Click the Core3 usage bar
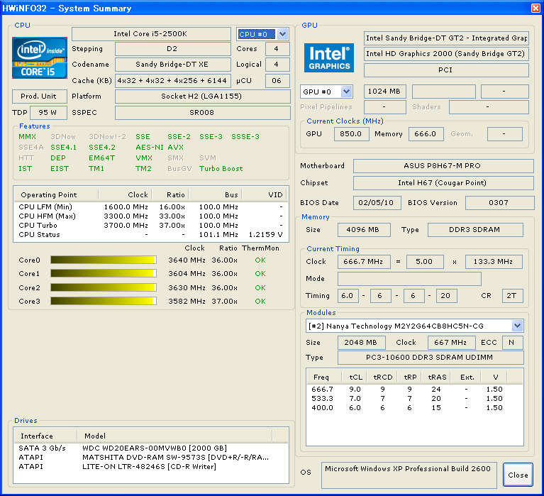Viewport: 544px width, 496px height. (104, 301)
